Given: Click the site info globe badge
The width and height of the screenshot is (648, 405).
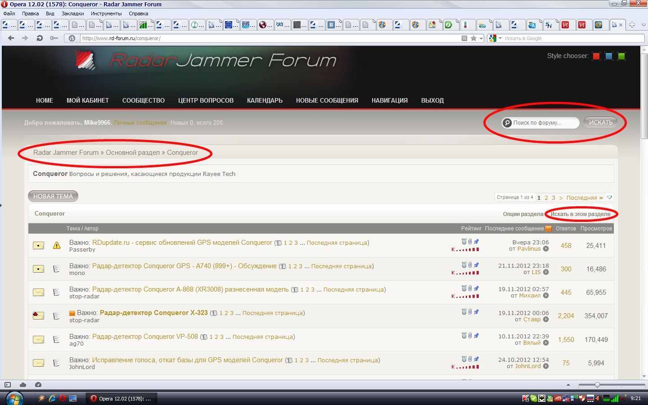Looking at the screenshot, I should coord(72,38).
